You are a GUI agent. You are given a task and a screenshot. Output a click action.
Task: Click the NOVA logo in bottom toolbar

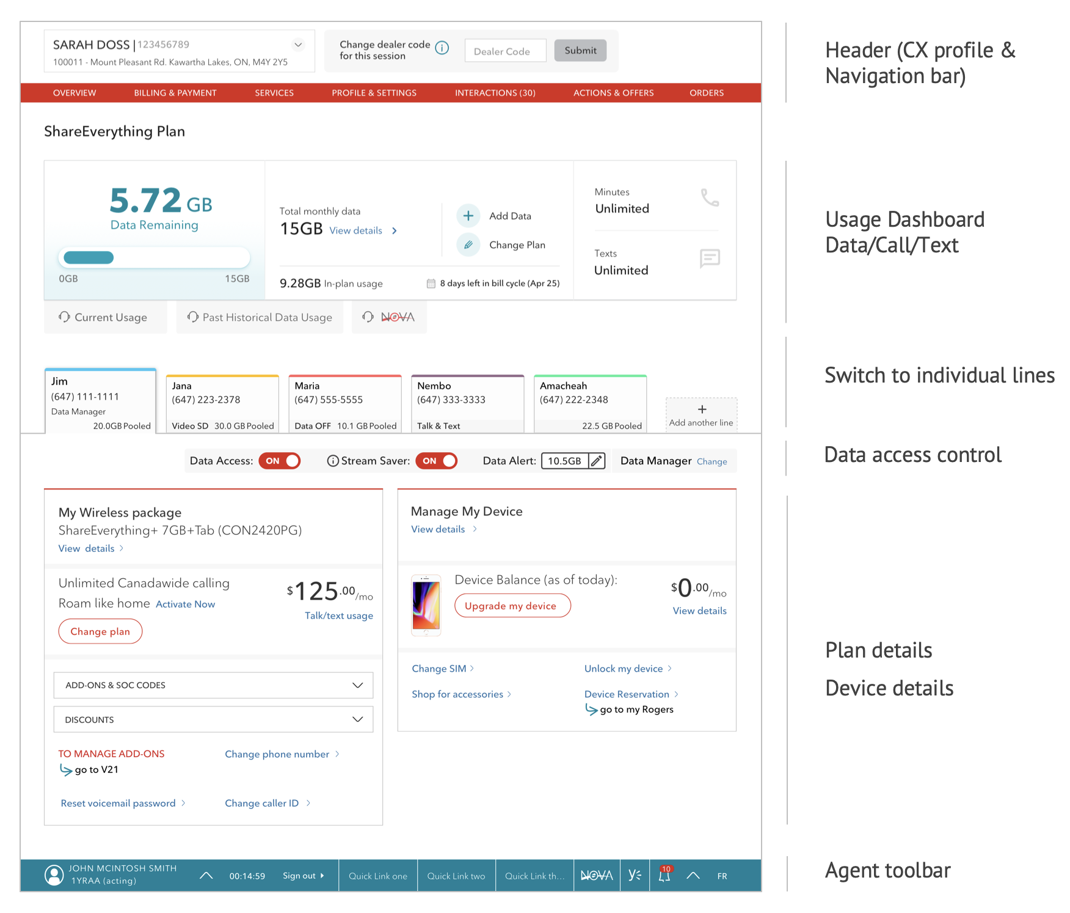click(x=597, y=876)
